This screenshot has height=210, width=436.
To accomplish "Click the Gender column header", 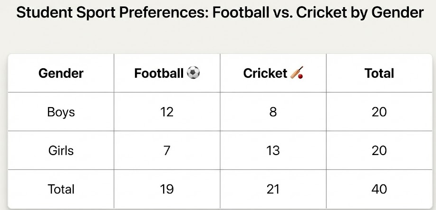I will 61,73.
